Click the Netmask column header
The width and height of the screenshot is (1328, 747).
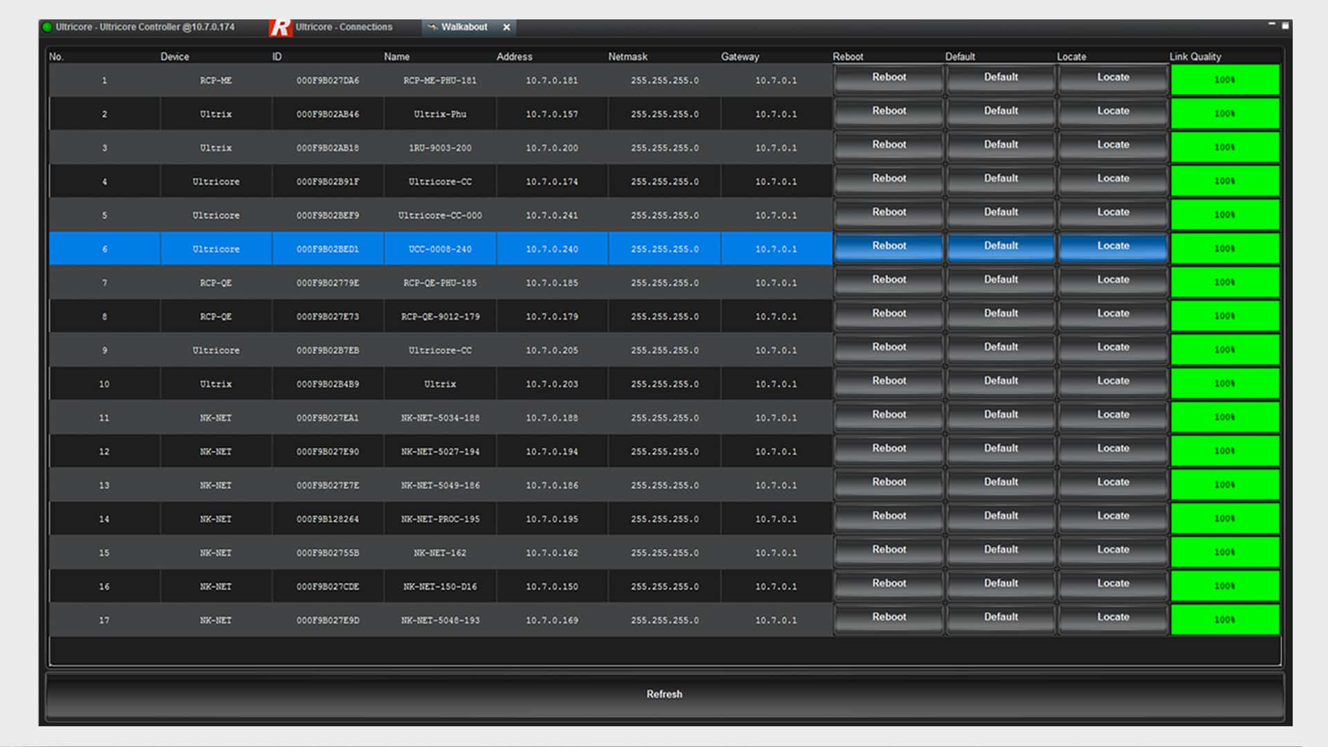point(627,57)
